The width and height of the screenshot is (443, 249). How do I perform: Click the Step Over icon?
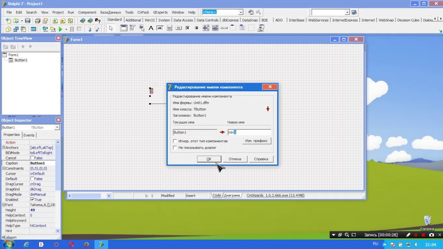pos(97,29)
